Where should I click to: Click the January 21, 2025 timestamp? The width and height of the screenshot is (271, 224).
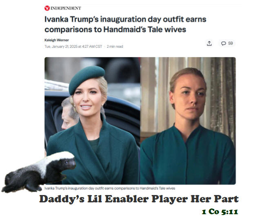[73, 47]
